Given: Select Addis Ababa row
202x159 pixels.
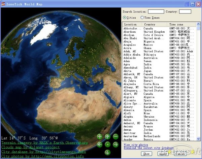Looking at the screenshot, I should tap(159, 55).
